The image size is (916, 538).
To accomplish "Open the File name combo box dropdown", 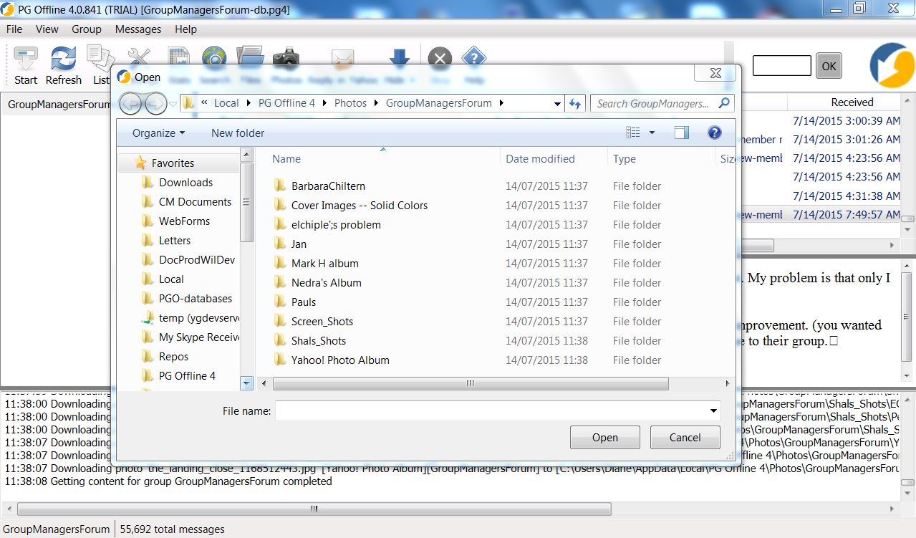I will click(713, 410).
